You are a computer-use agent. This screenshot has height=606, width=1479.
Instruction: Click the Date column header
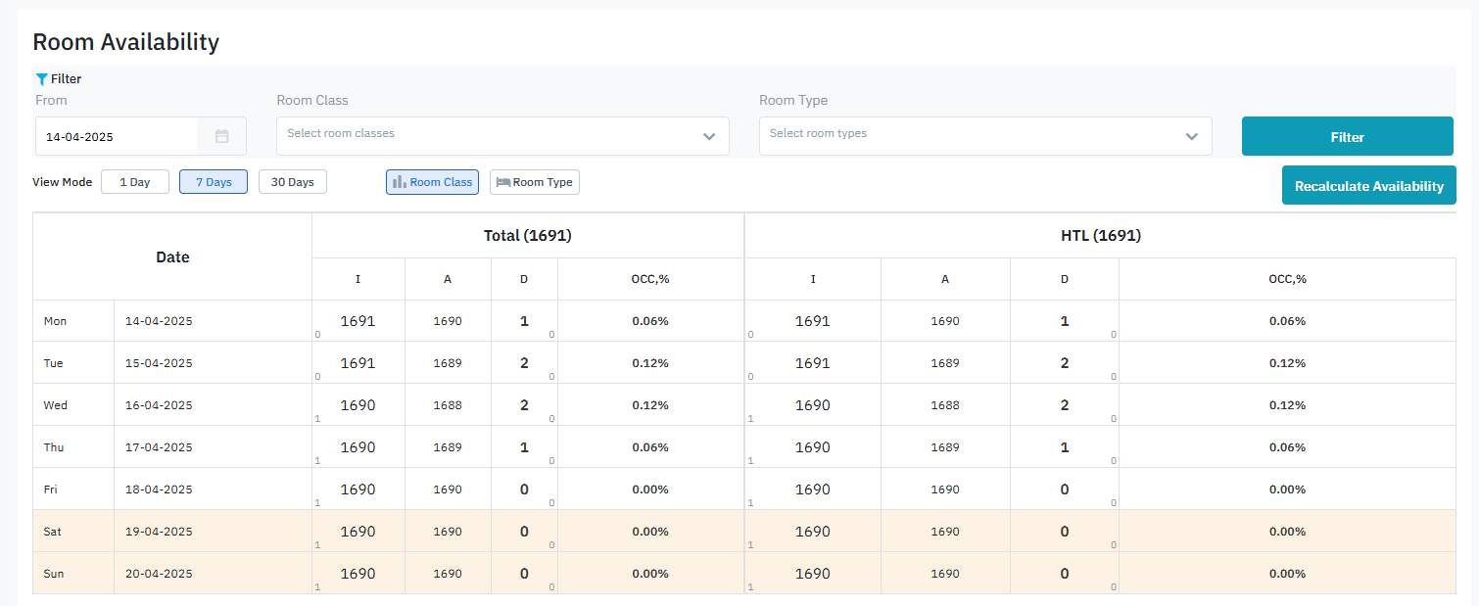pos(172,257)
